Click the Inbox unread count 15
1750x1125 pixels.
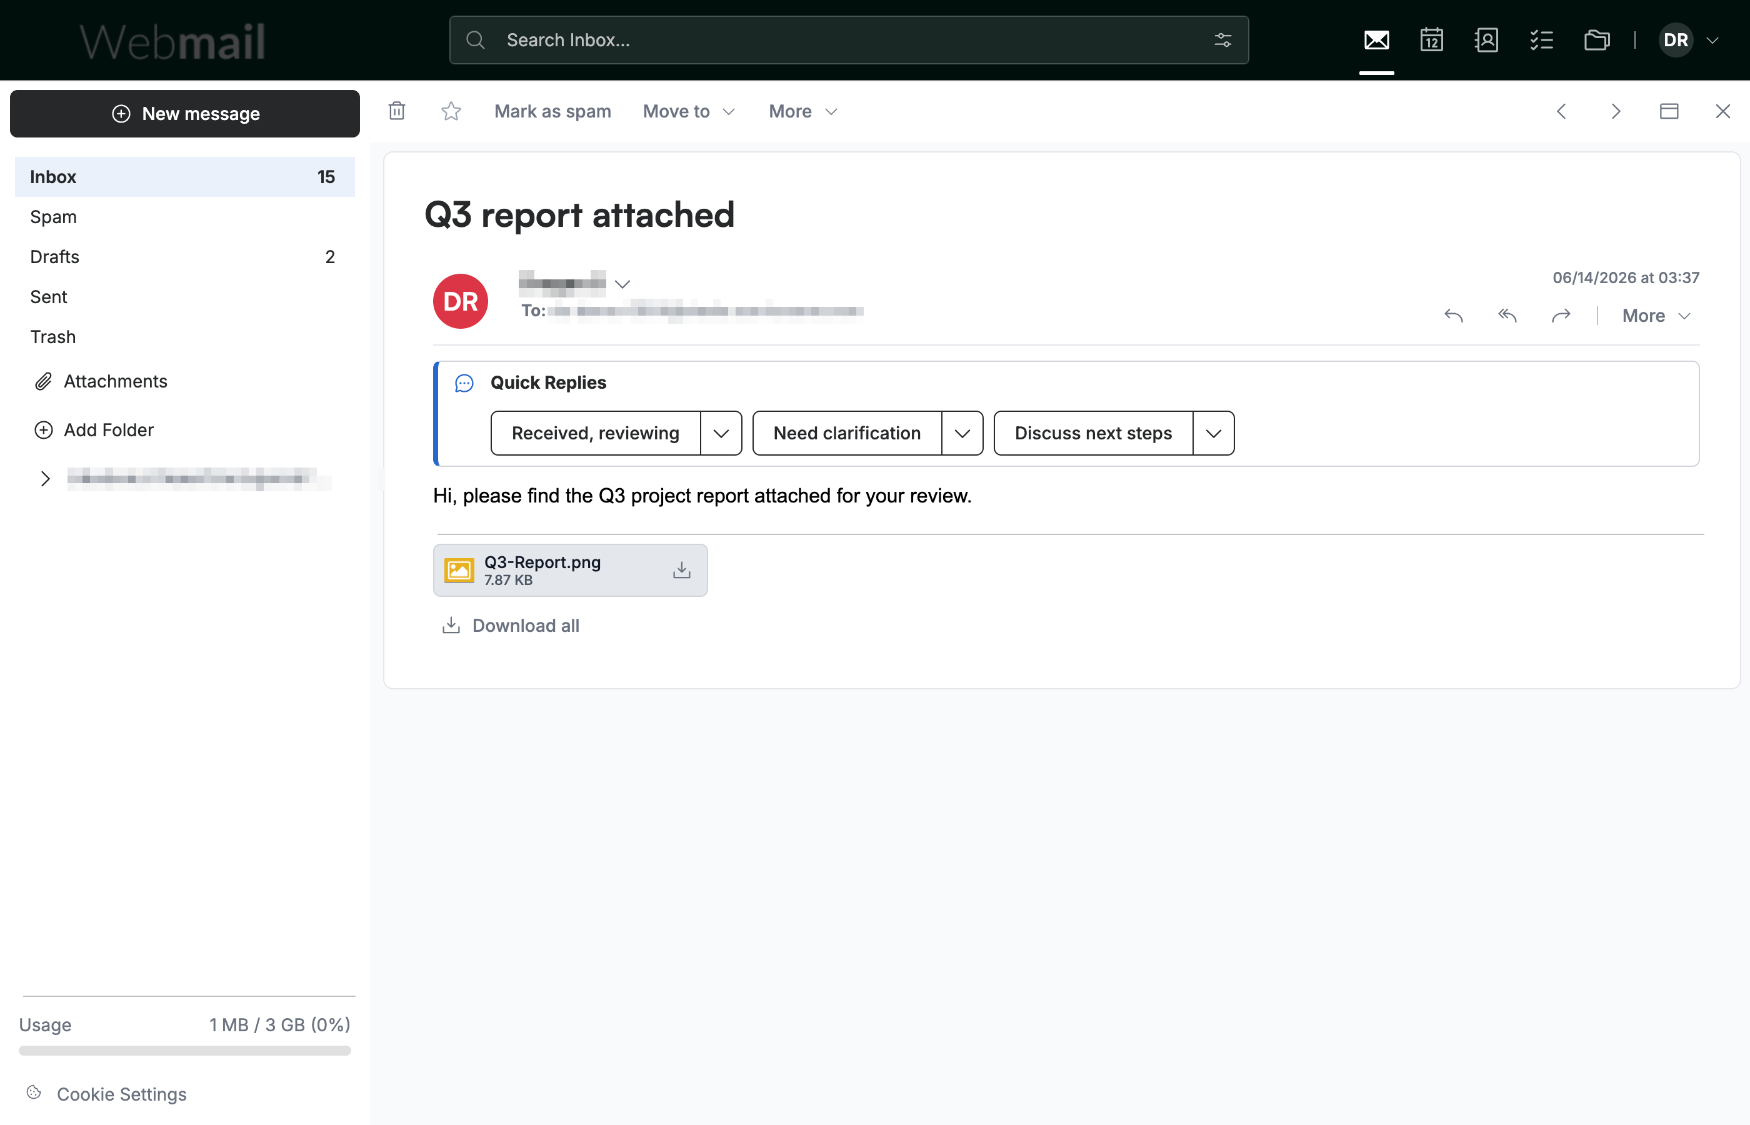click(326, 177)
